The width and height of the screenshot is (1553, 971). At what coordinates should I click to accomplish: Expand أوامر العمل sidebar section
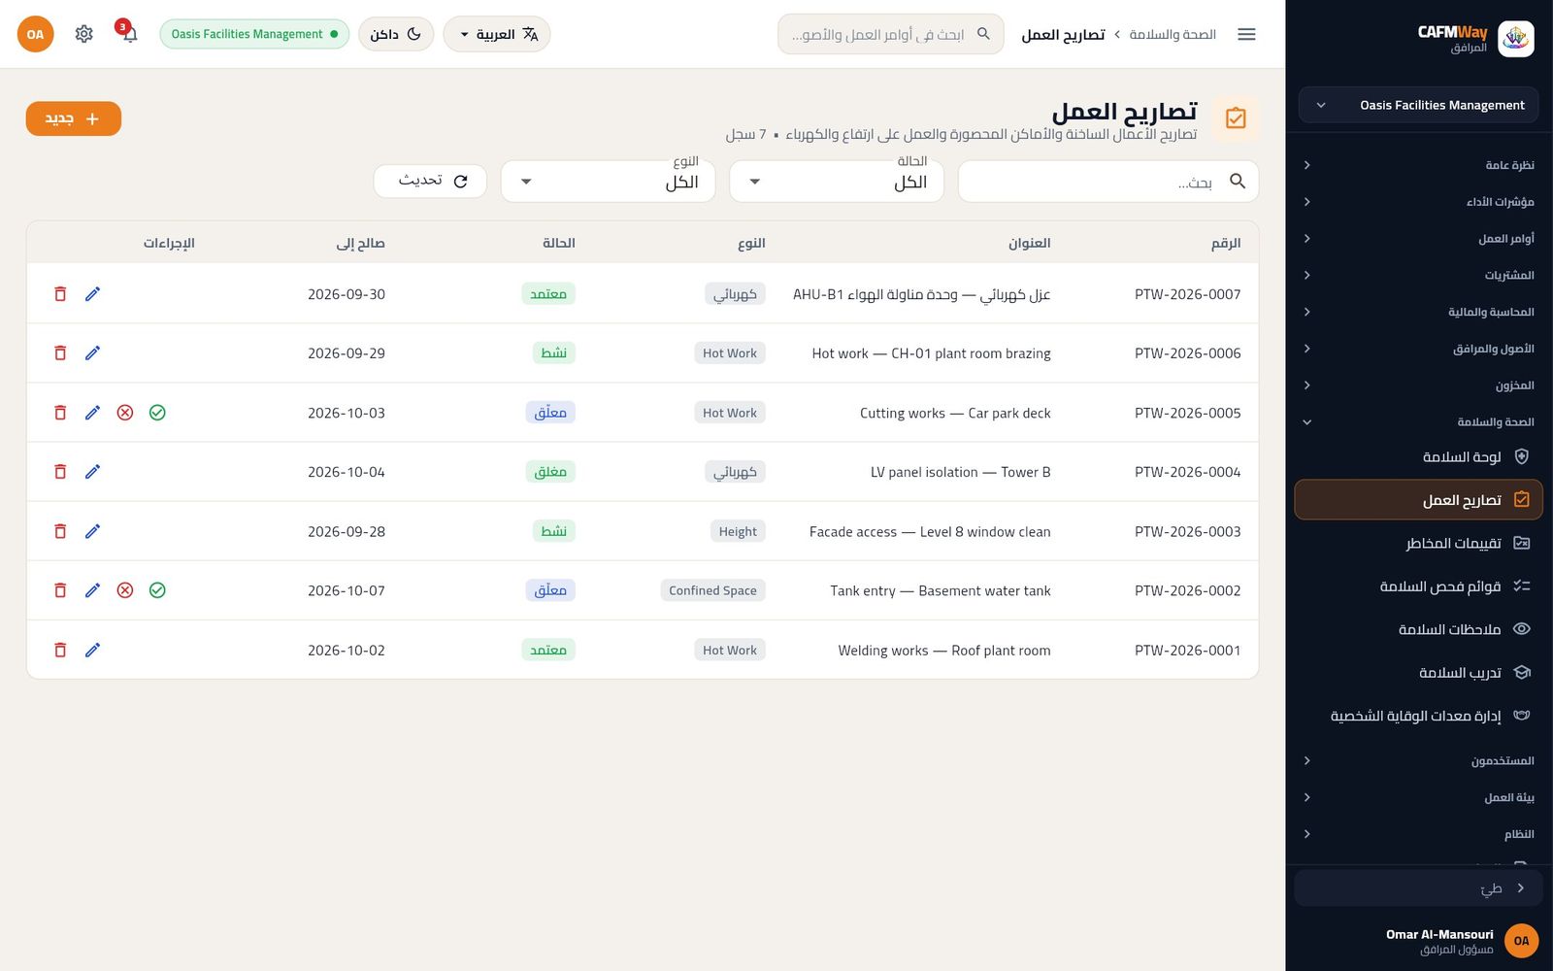click(x=1419, y=239)
